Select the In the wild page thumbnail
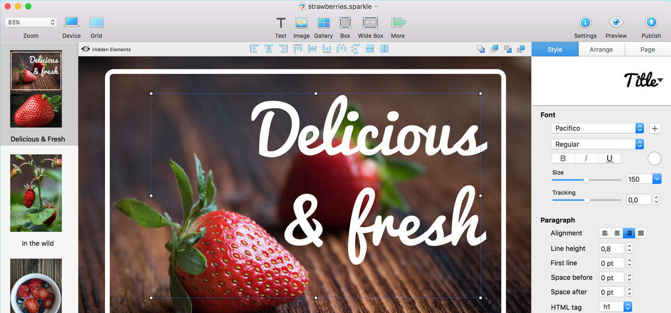Screen dimensions: 671x313 (36, 193)
